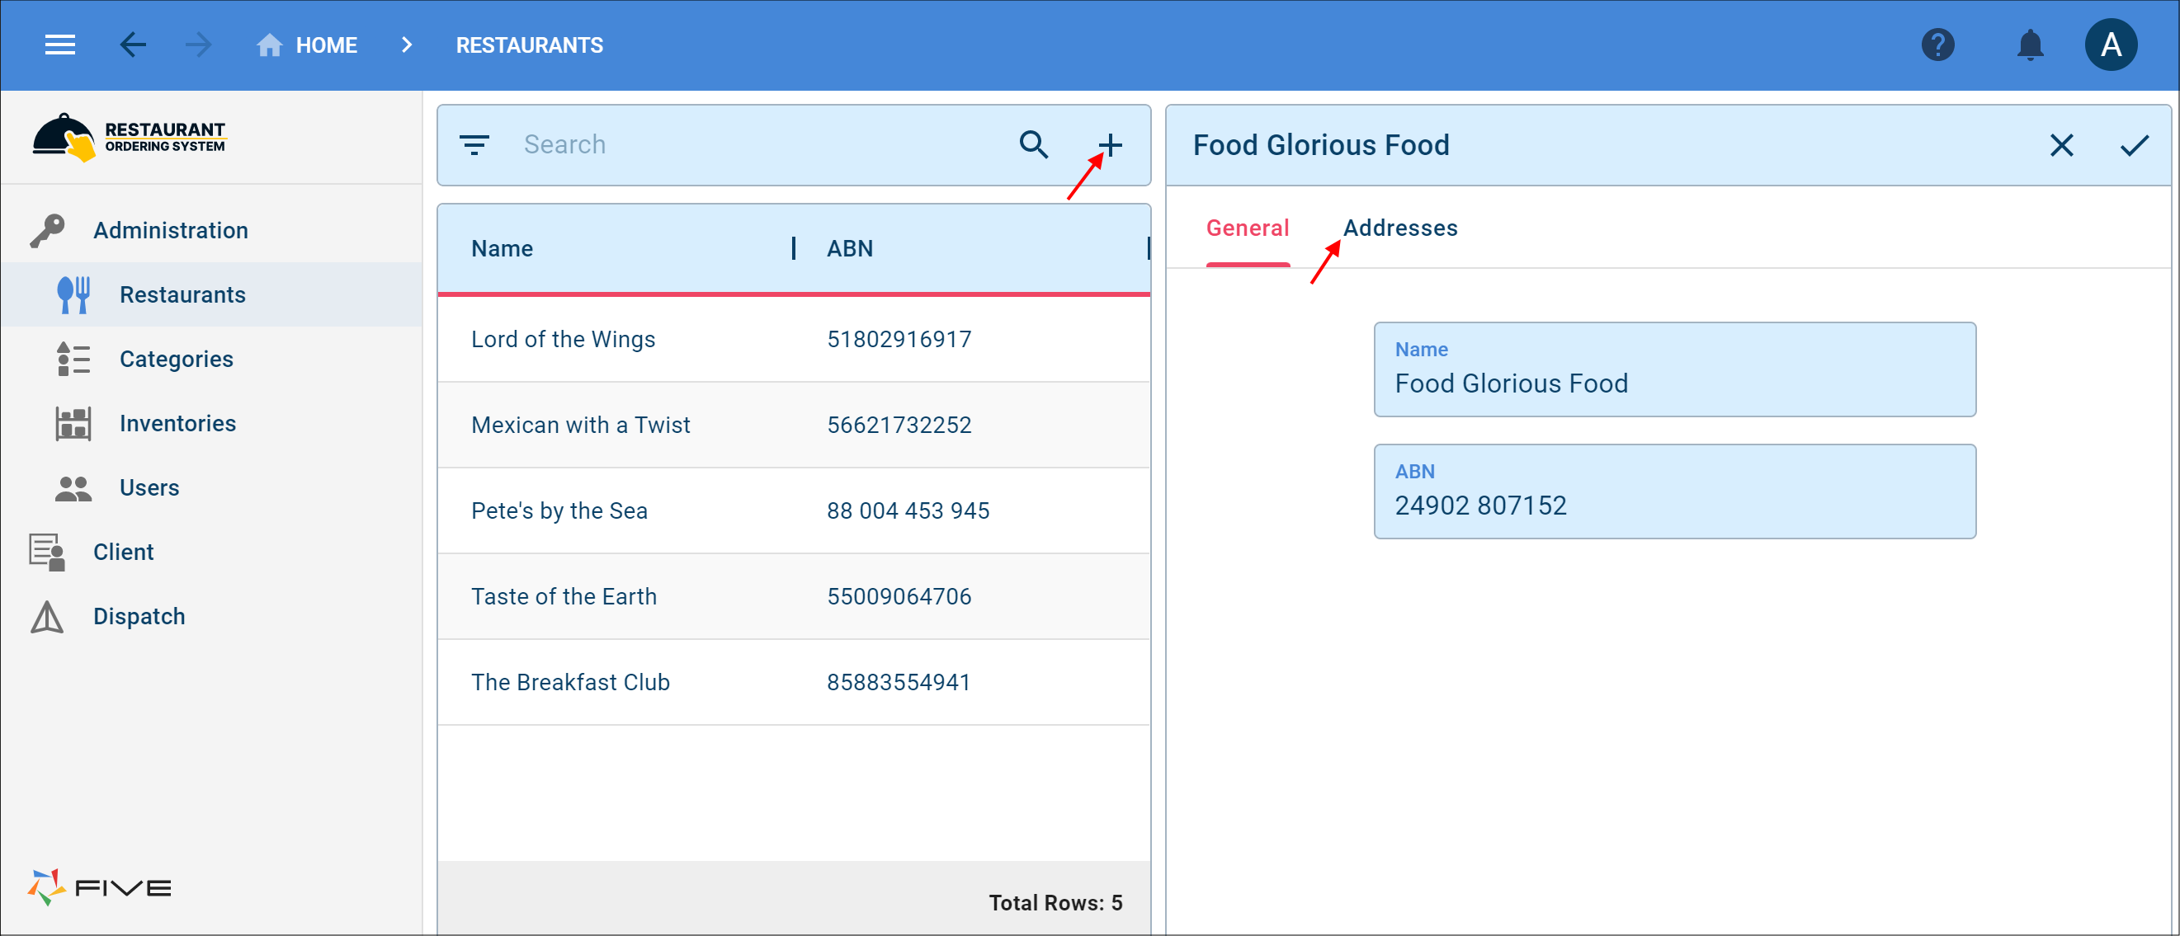Sort by the Name column header

click(502, 248)
